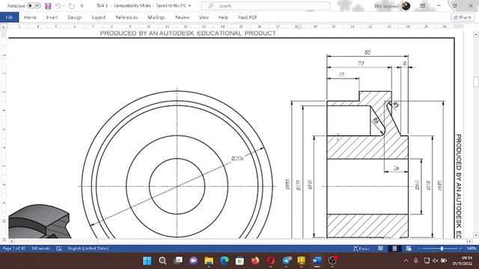479x269 pixels.
Task: Open the Layout tab
Action: [98, 17]
